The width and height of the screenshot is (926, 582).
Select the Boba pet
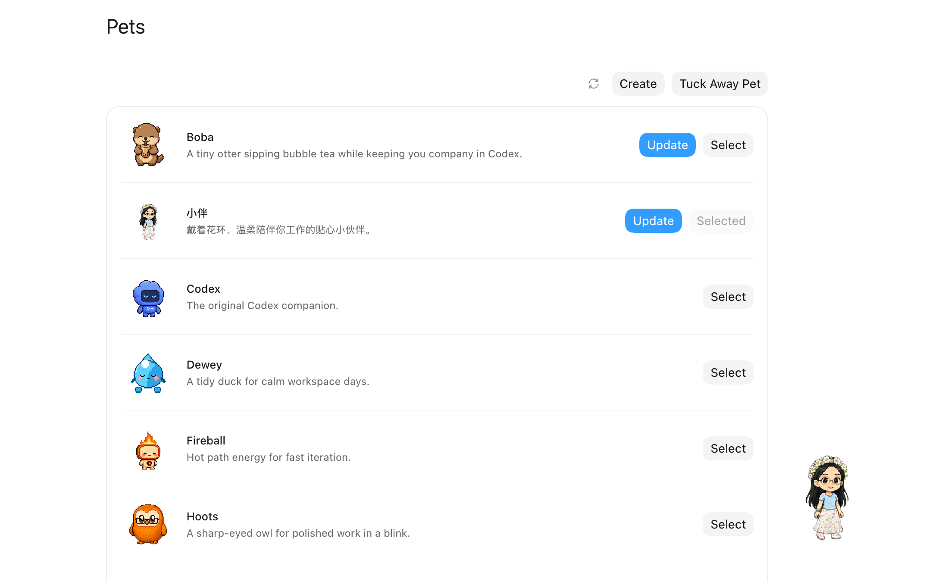[728, 145]
